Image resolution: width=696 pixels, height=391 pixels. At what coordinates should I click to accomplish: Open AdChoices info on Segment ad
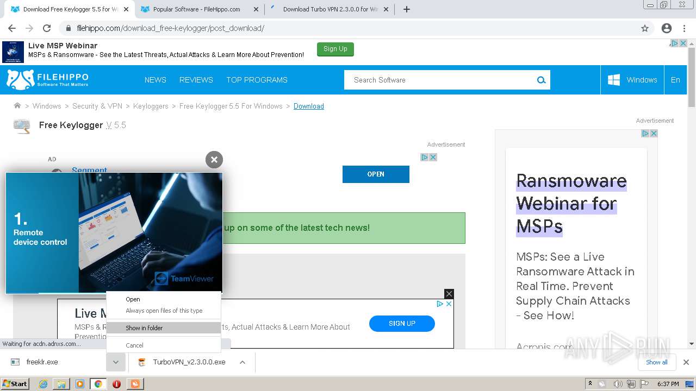(425, 157)
